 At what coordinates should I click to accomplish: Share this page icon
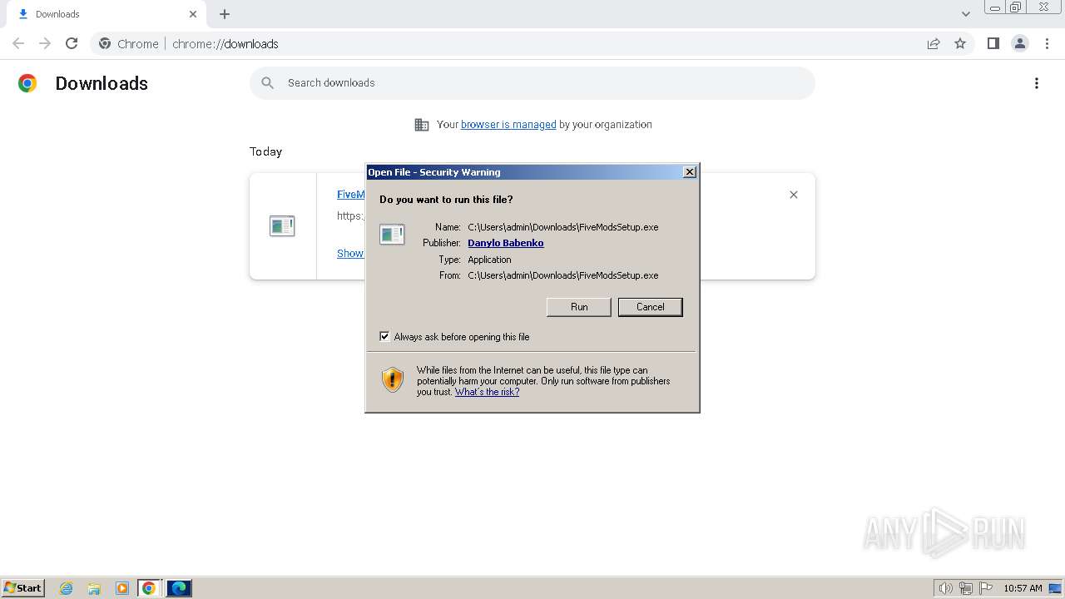(x=934, y=43)
